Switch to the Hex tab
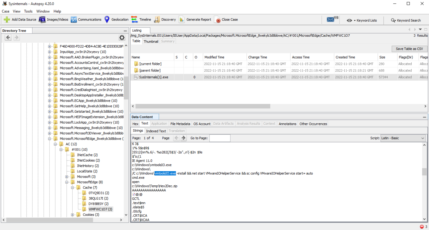Screen dimensions: 429x230 click(x=135, y=124)
